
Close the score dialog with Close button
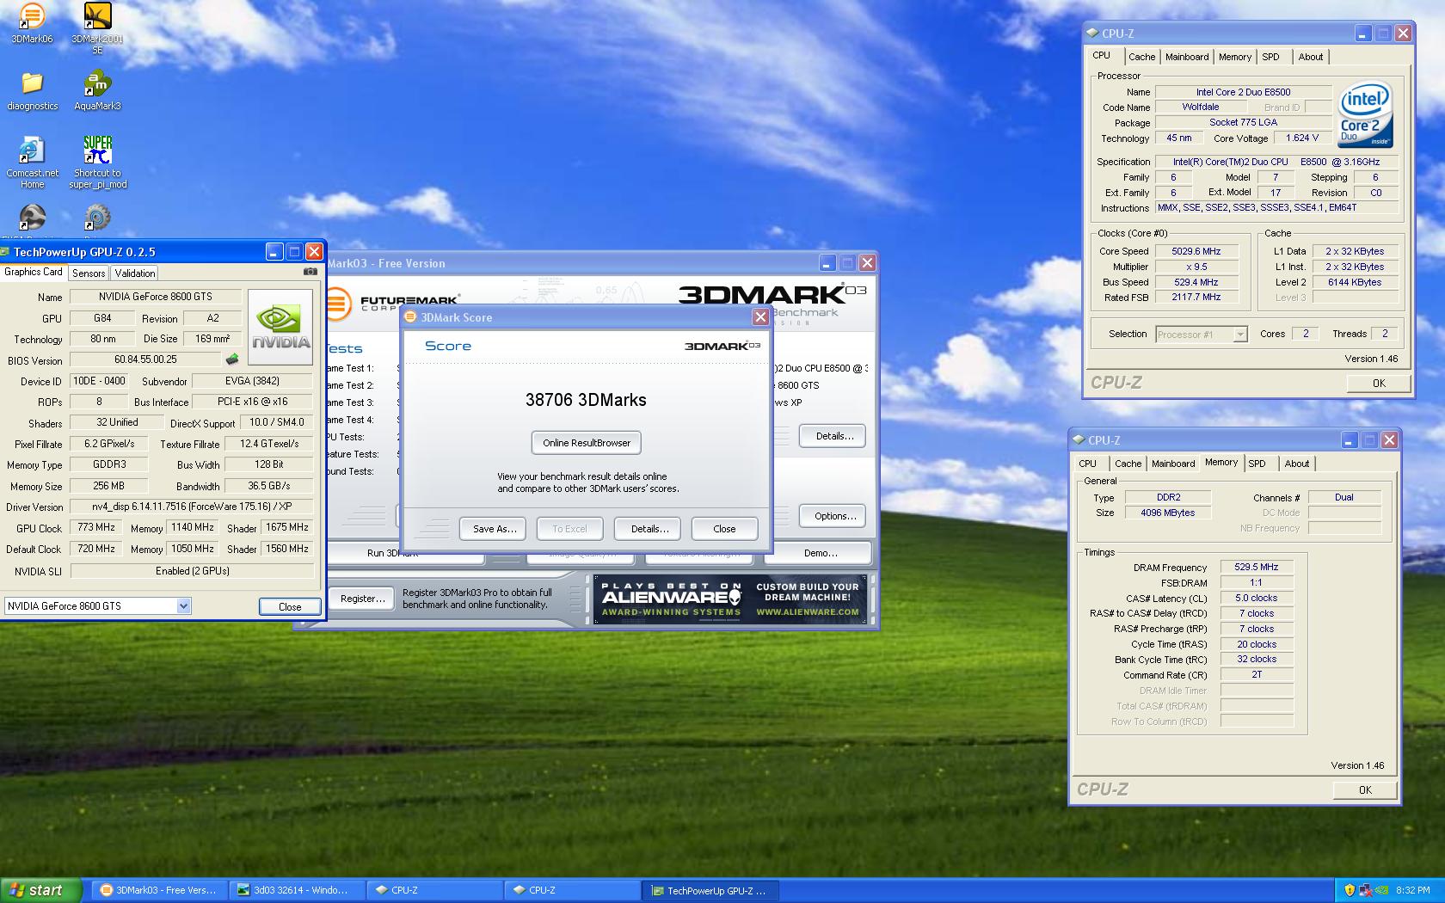[x=724, y=529]
